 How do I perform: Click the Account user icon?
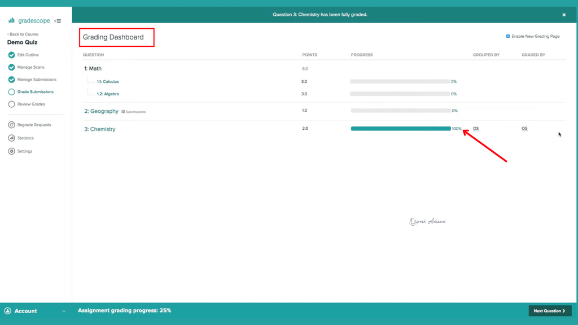8,311
